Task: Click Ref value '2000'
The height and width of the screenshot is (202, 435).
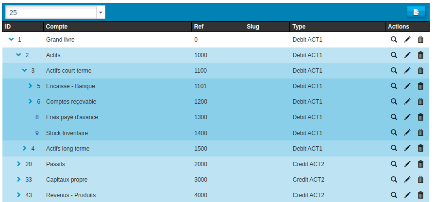Action: (x=201, y=164)
